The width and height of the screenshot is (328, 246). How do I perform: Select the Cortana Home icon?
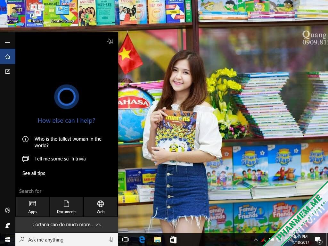pyautogui.click(x=8, y=56)
